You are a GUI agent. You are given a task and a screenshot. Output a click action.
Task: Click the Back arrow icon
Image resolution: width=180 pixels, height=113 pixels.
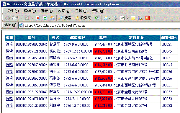tap(8, 18)
